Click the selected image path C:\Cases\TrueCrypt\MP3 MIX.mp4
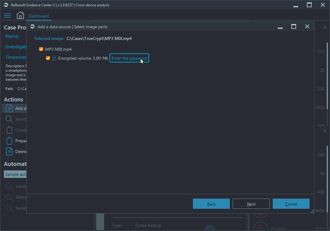Viewport: 330px width, 231px height. point(99,38)
